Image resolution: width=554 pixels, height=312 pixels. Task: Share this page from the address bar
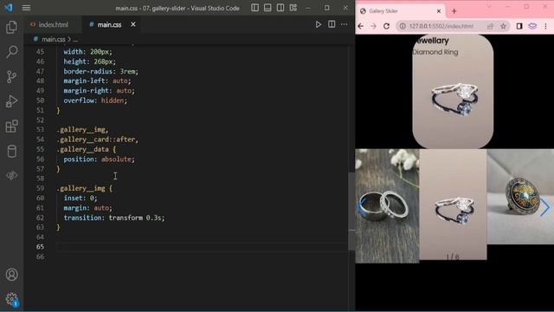click(x=491, y=26)
